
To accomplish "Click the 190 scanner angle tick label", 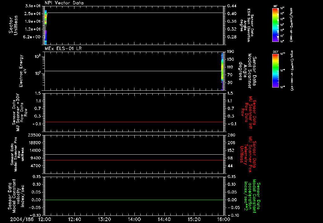I will click(231, 51).
